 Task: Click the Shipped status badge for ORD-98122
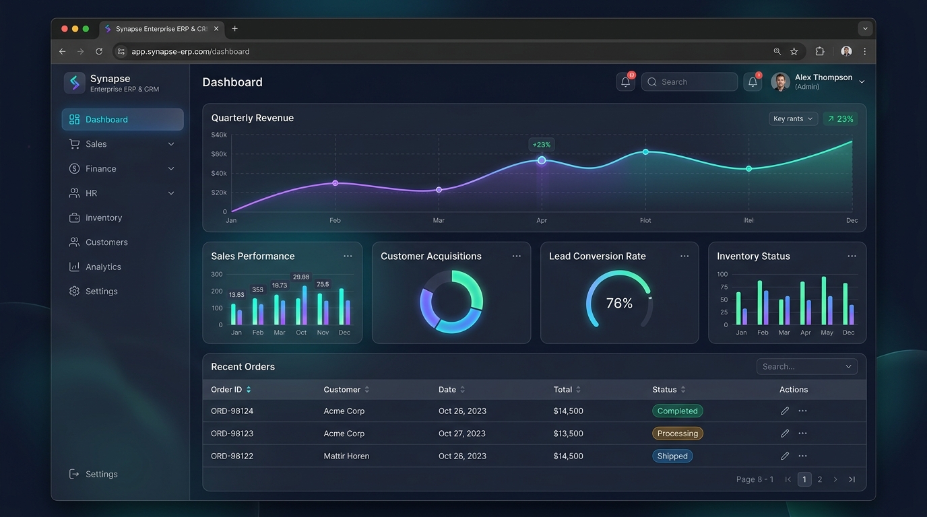point(672,456)
